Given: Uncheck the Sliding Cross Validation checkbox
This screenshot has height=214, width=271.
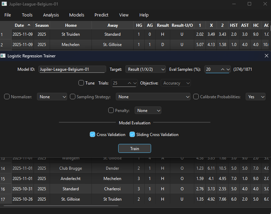Looking at the screenshot, I should [132, 134].
